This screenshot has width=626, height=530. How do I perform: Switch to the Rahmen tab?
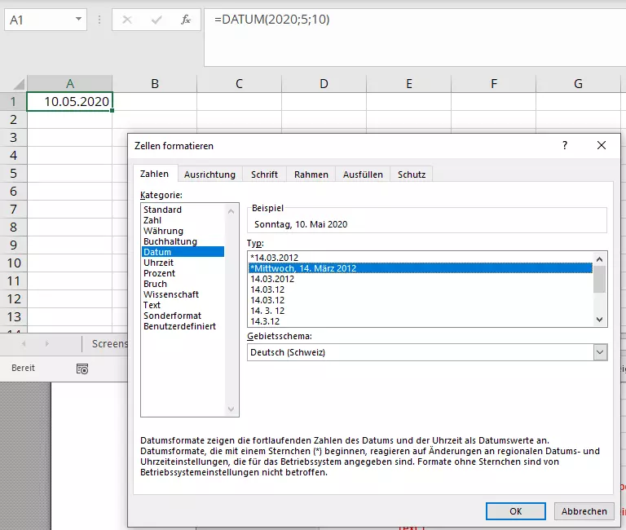click(x=311, y=174)
